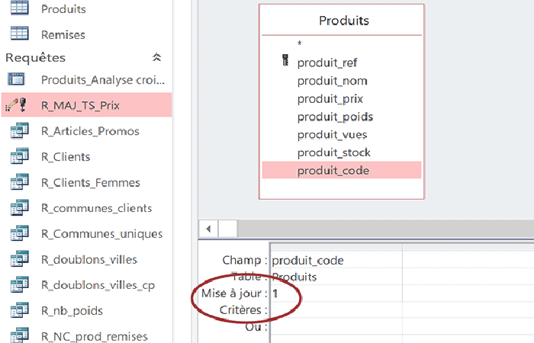The height and width of the screenshot is (343, 534).
Task: Select the R_Articles_Promos query
Action: (86, 131)
